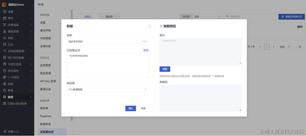Expand the 场景 menu chevron

[x=31, y=12]
